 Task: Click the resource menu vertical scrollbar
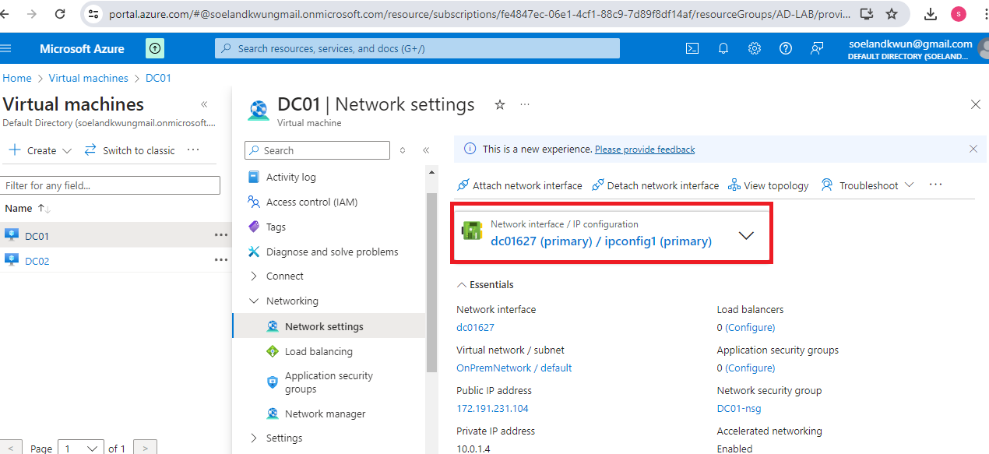pos(431,282)
